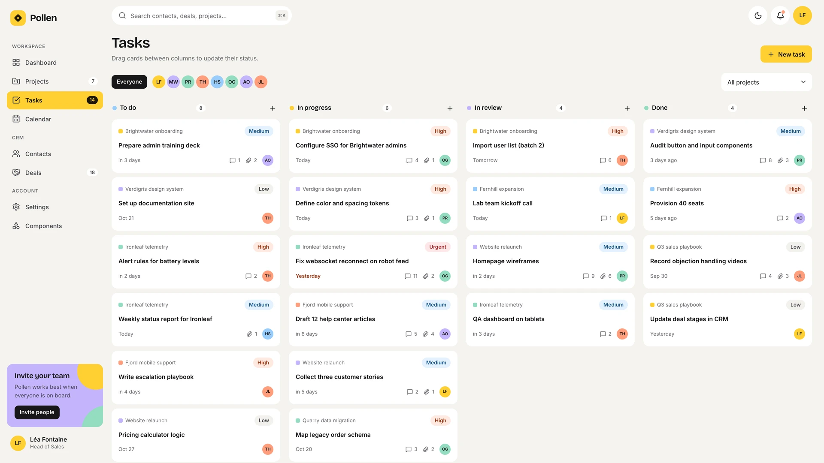
Task: Filter tasks by HS avatar
Action: point(217,82)
